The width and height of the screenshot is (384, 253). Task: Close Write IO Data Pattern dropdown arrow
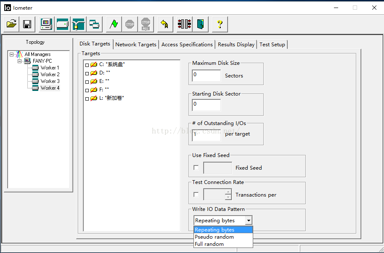249,221
